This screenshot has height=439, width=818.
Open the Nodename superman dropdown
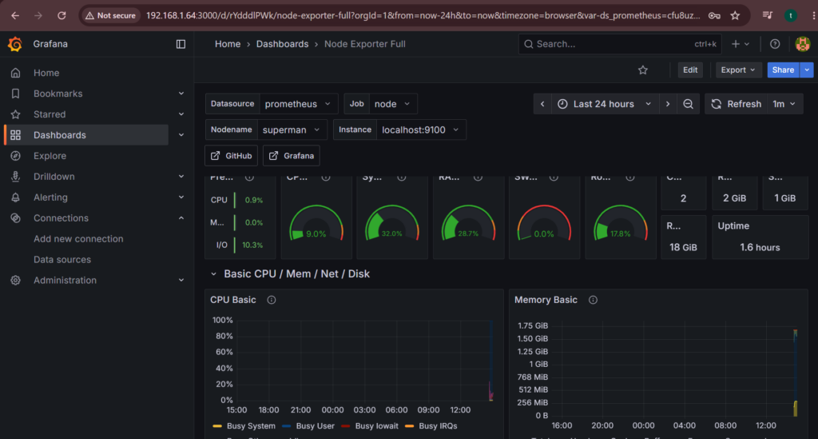coord(292,130)
